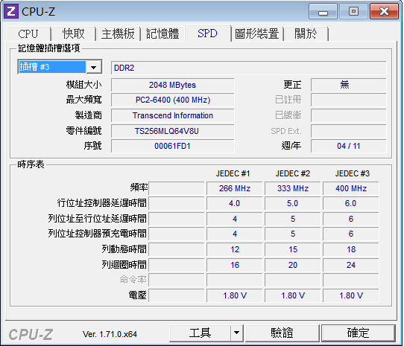Screen dimensions: 404x346
Task: Click the 列位址至行位址延遲時間 row label
Action: point(97,219)
